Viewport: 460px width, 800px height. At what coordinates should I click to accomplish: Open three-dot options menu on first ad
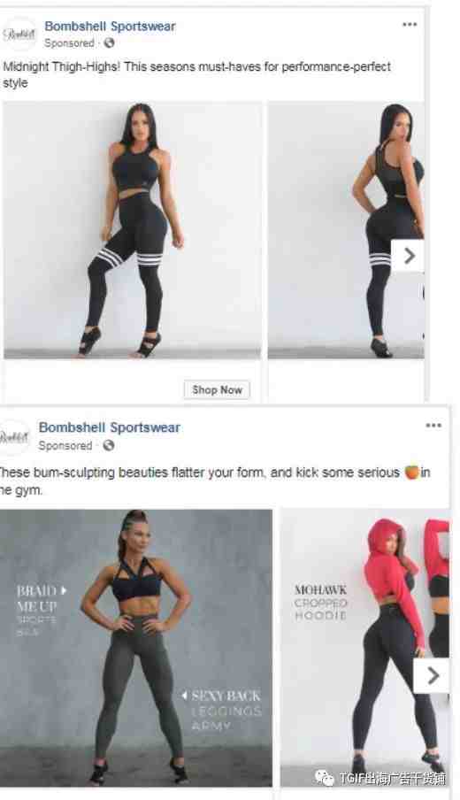(410, 25)
